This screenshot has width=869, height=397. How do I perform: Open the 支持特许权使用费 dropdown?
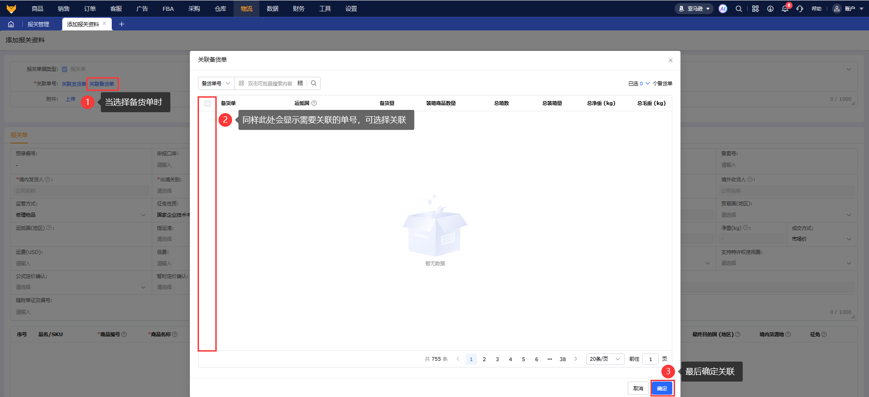[786, 263]
